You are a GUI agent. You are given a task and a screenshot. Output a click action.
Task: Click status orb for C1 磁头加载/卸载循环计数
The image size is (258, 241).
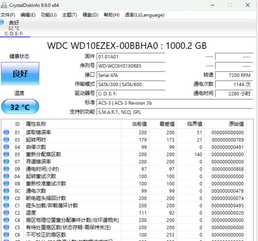[x=6, y=205]
